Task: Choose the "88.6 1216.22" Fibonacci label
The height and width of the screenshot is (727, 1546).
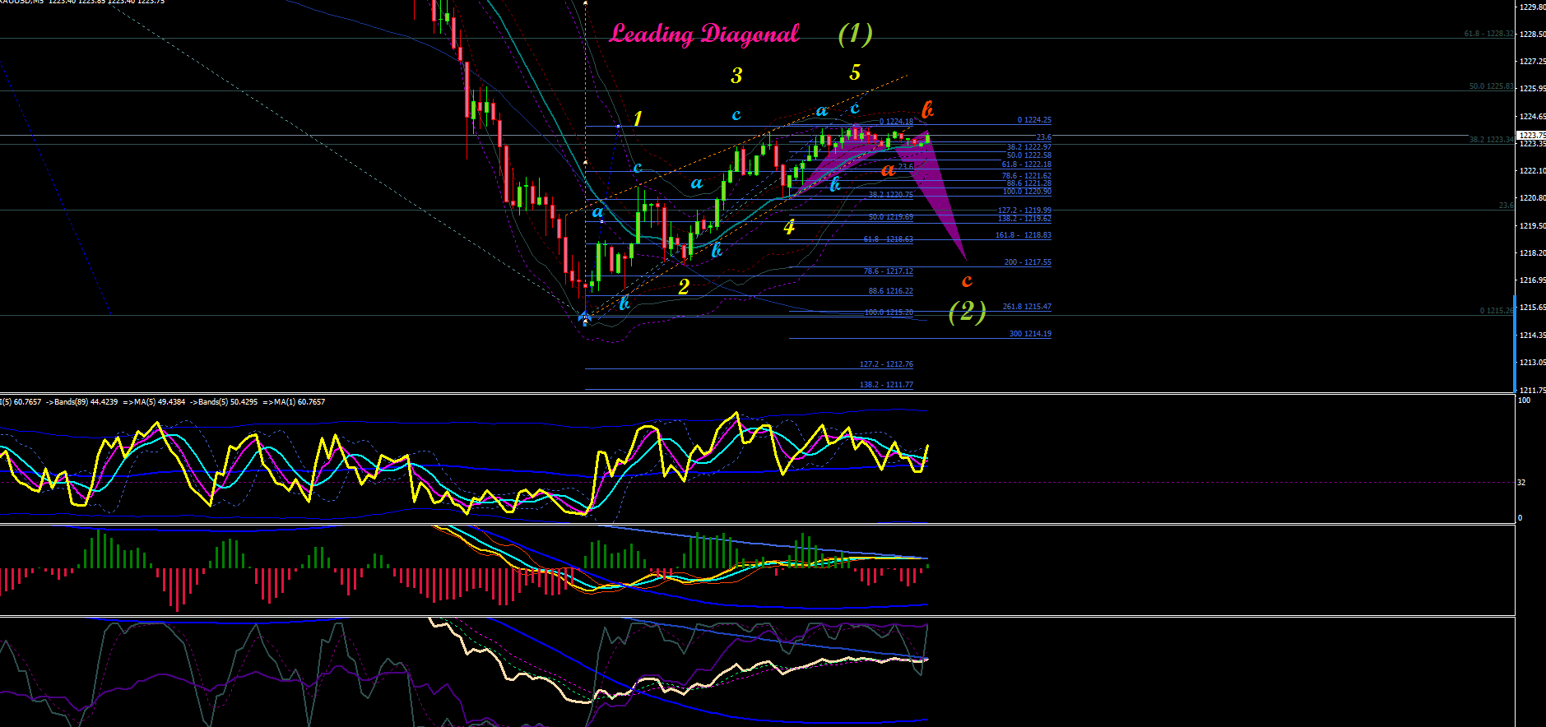Action: (x=890, y=291)
